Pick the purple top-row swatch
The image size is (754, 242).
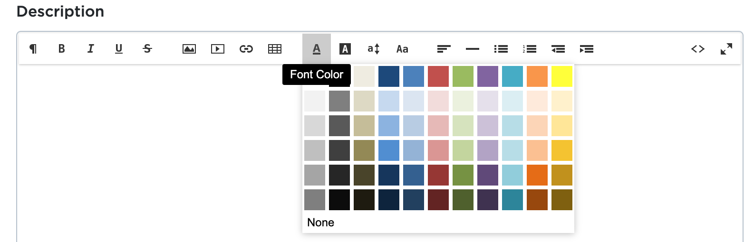[x=488, y=76]
